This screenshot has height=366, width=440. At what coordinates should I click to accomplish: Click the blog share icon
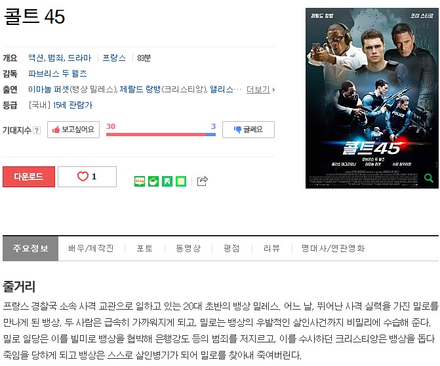click(x=140, y=181)
